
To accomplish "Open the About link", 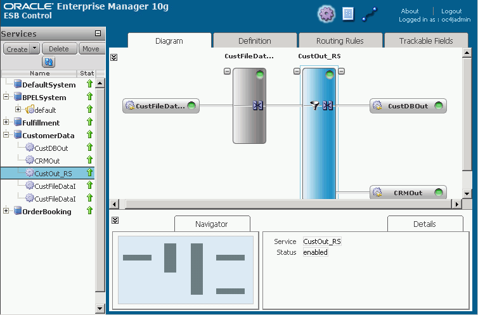I will tap(410, 11).
